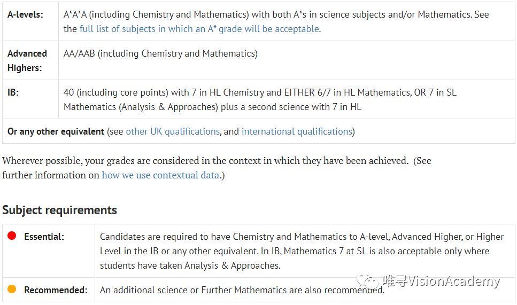Click the Advanced Highers row label
Image resolution: width=517 pixels, height=305 pixels.
(x=27, y=60)
